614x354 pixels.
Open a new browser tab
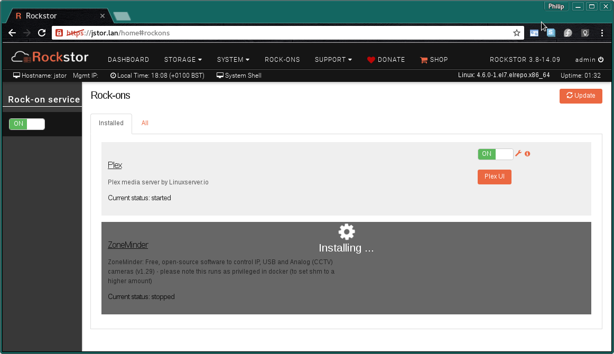coord(122,16)
